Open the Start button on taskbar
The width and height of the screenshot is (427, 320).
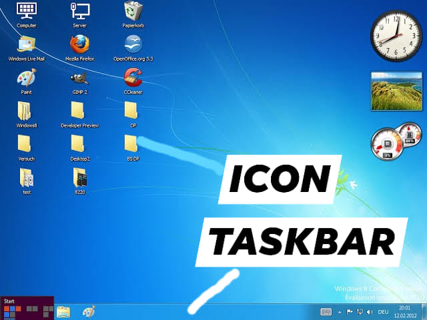pos(27,308)
